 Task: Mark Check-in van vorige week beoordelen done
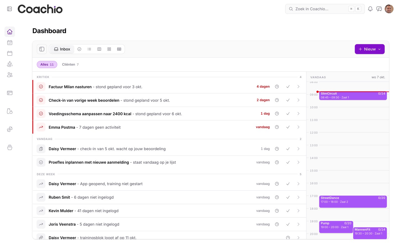[x=288, y=100]
